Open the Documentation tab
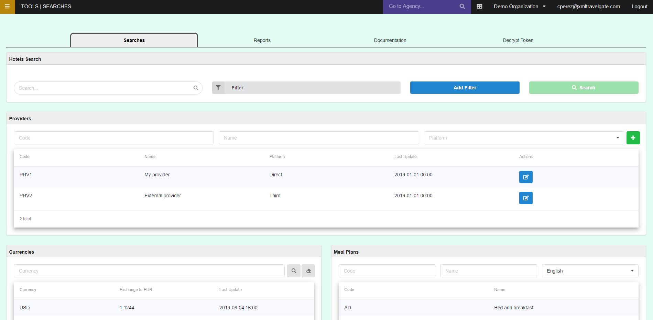This screenshot has width=653, height=320. [390, 40]
